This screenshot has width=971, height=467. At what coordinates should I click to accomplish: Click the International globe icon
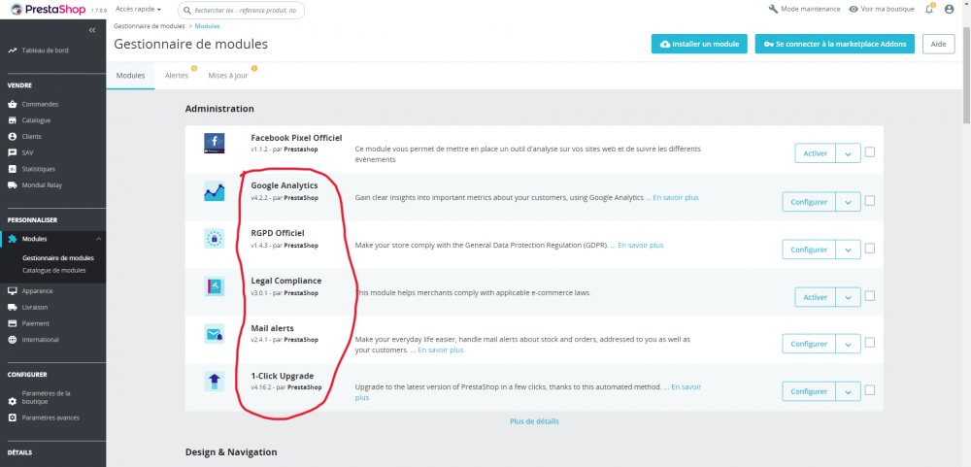(13, 340)
